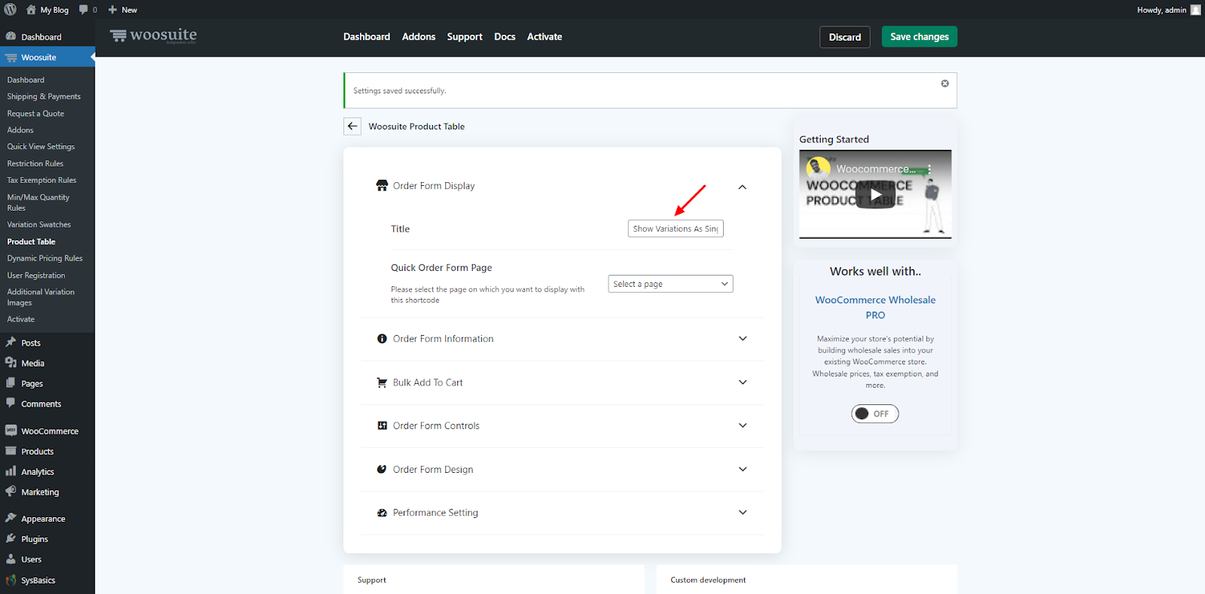This screenshot has height=594, width=1205.
Task: Click the woosuite logo
Action: pyautogui.click(x=154, y=35)
